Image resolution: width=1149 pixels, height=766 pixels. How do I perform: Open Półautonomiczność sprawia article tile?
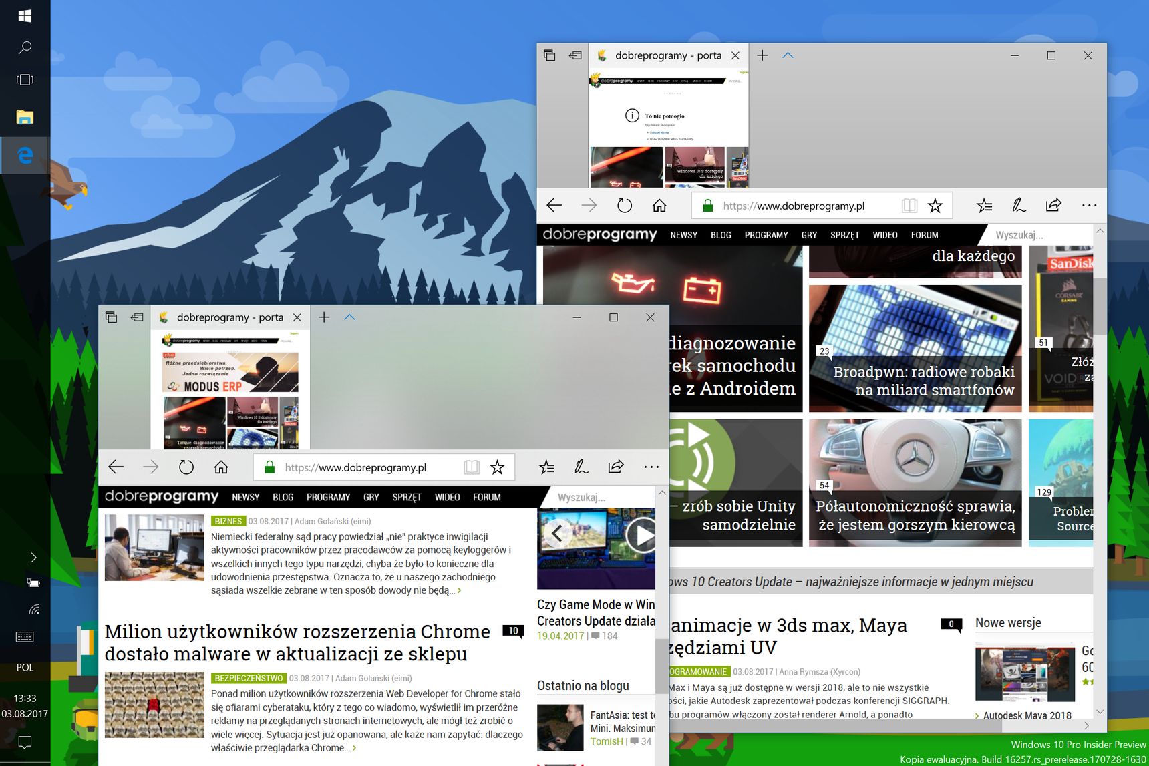915,483
